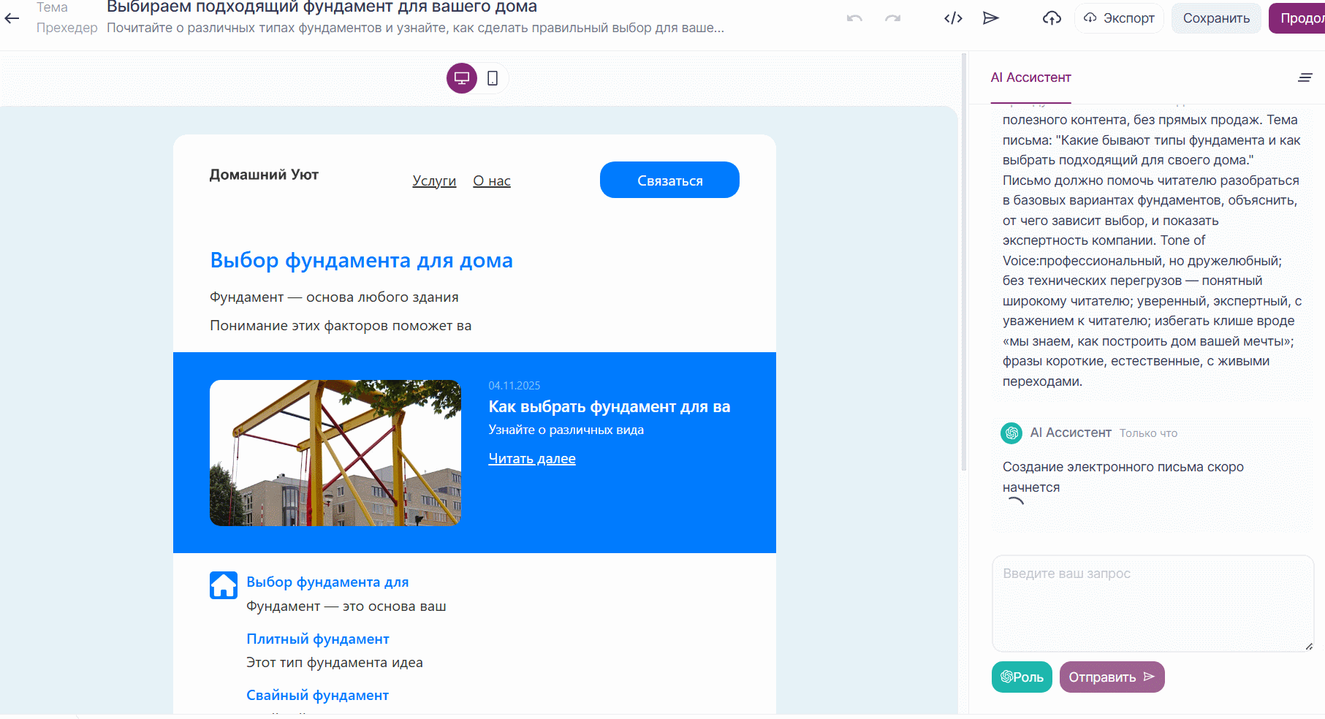Viewport: 1325px width, 719px height.
Task: Select text Понимание этих факторов поможет ва
Action: point(341,325)
